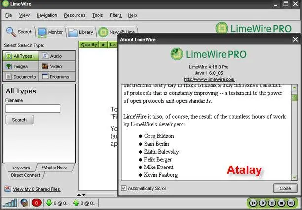Click the green upload arrow icon

(76, 203)
